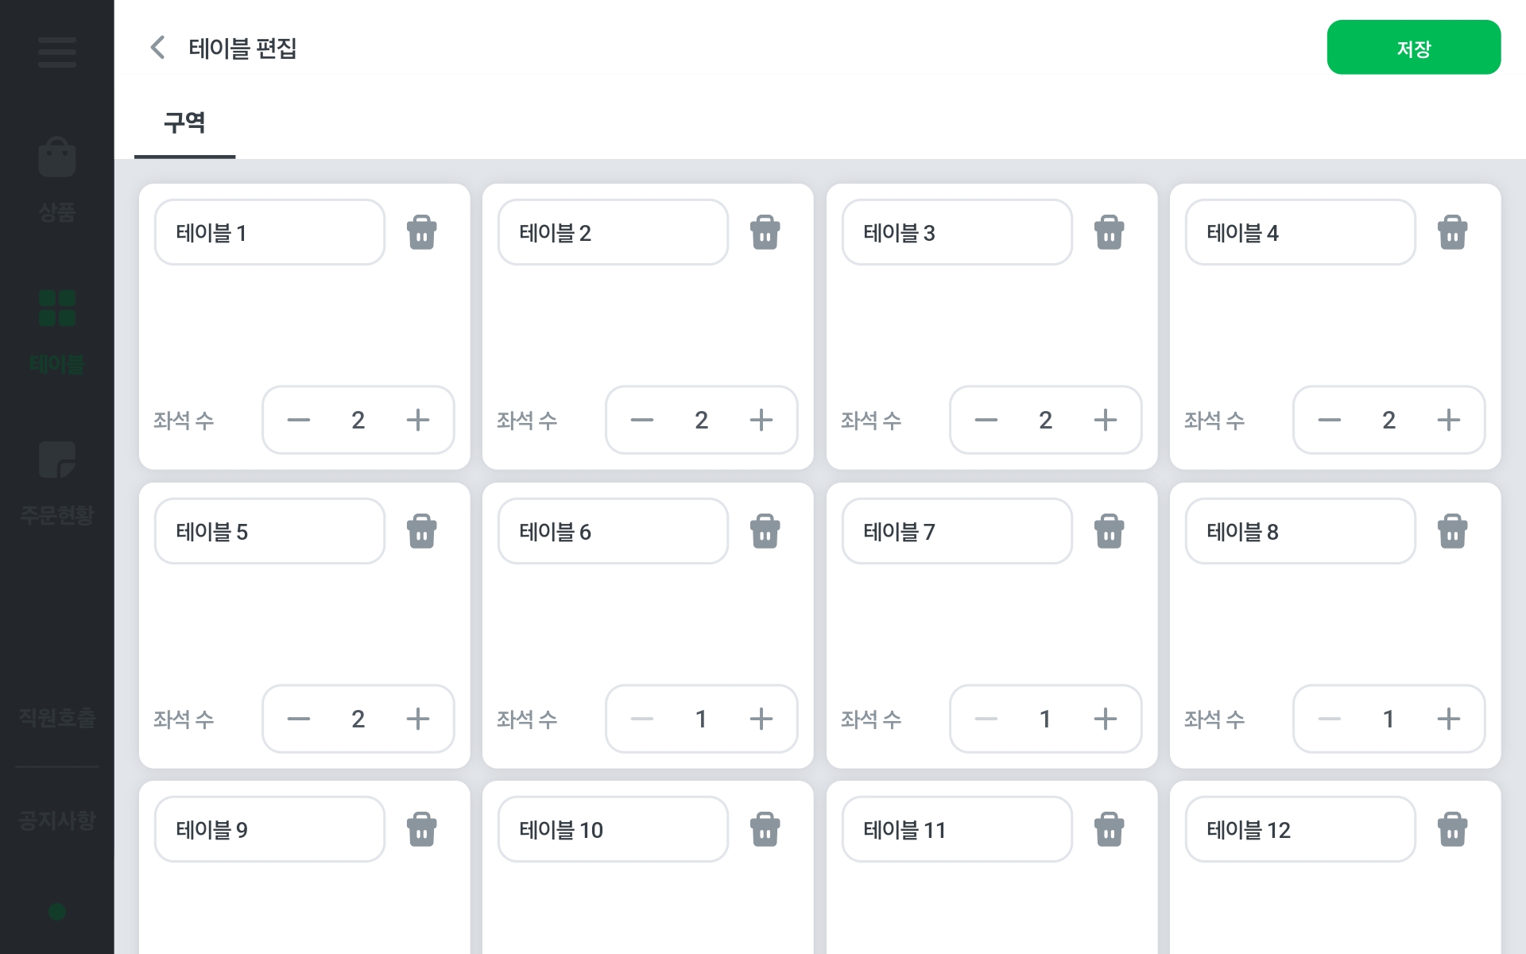Add a seat to 테이블 1
The width and height of the screenshot is (1526, 954).
(417, 420)
